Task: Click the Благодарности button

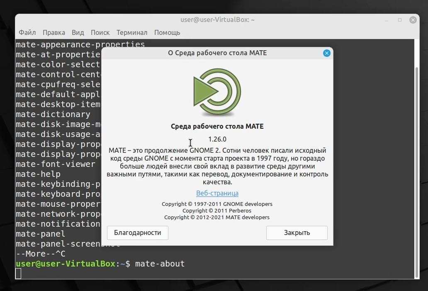Action: click(x=138, y=233)
